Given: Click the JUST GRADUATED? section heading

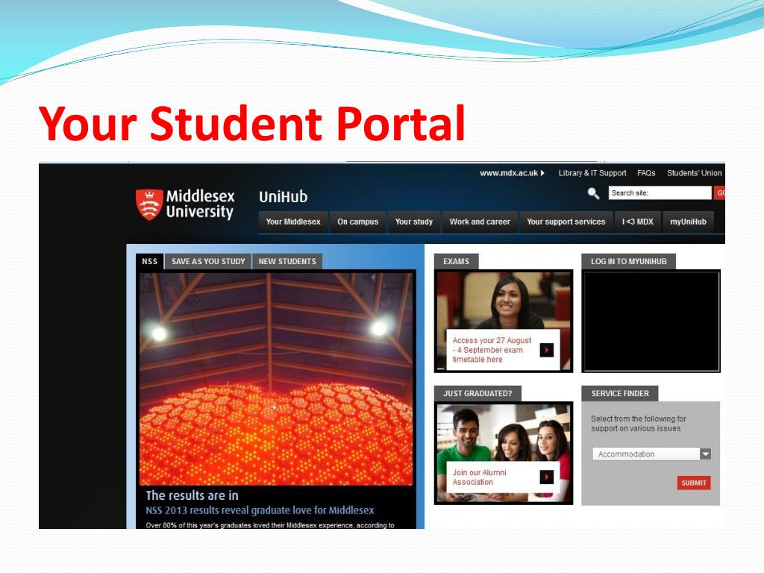Looking at the screenshot, I should pos(477,394).
